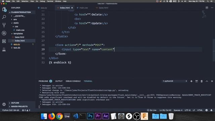Open the python3.6 terminal selector dropdown
Screen dimensions: 215x121
(175, 81)
